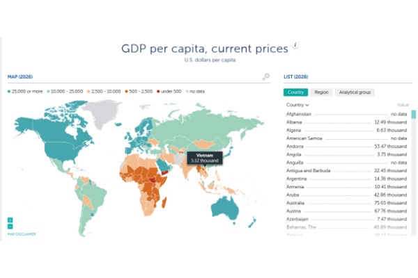Click Australia on the world map
418x278 pixels.
pyautogui.click(x=225, y=208)
